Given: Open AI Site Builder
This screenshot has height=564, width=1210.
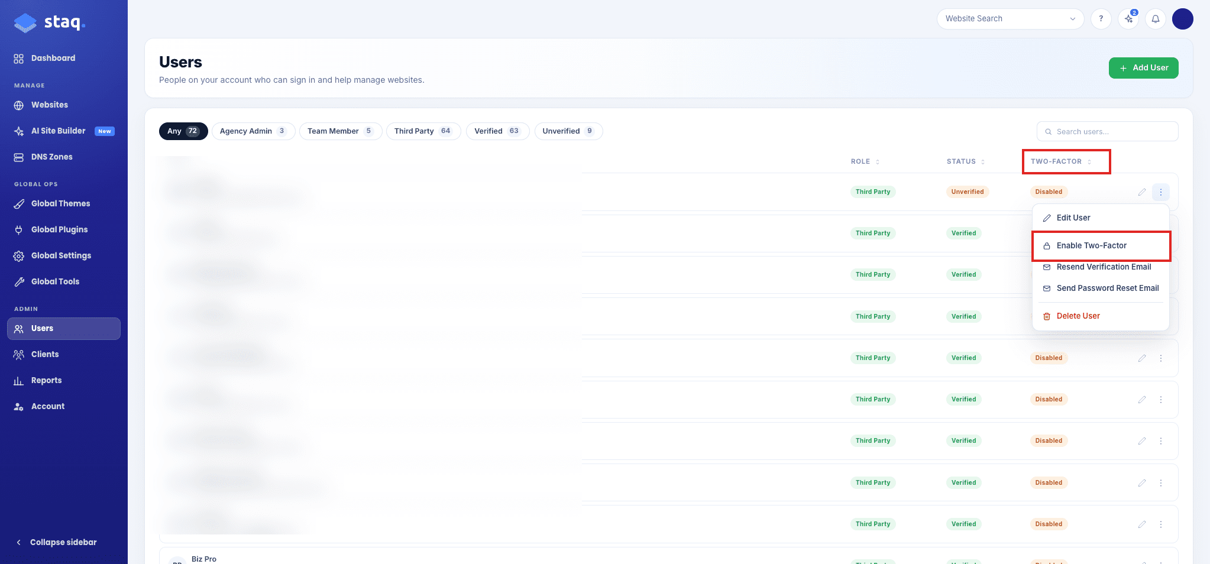Looking at the screenshot, I should (x=59, y=131).
